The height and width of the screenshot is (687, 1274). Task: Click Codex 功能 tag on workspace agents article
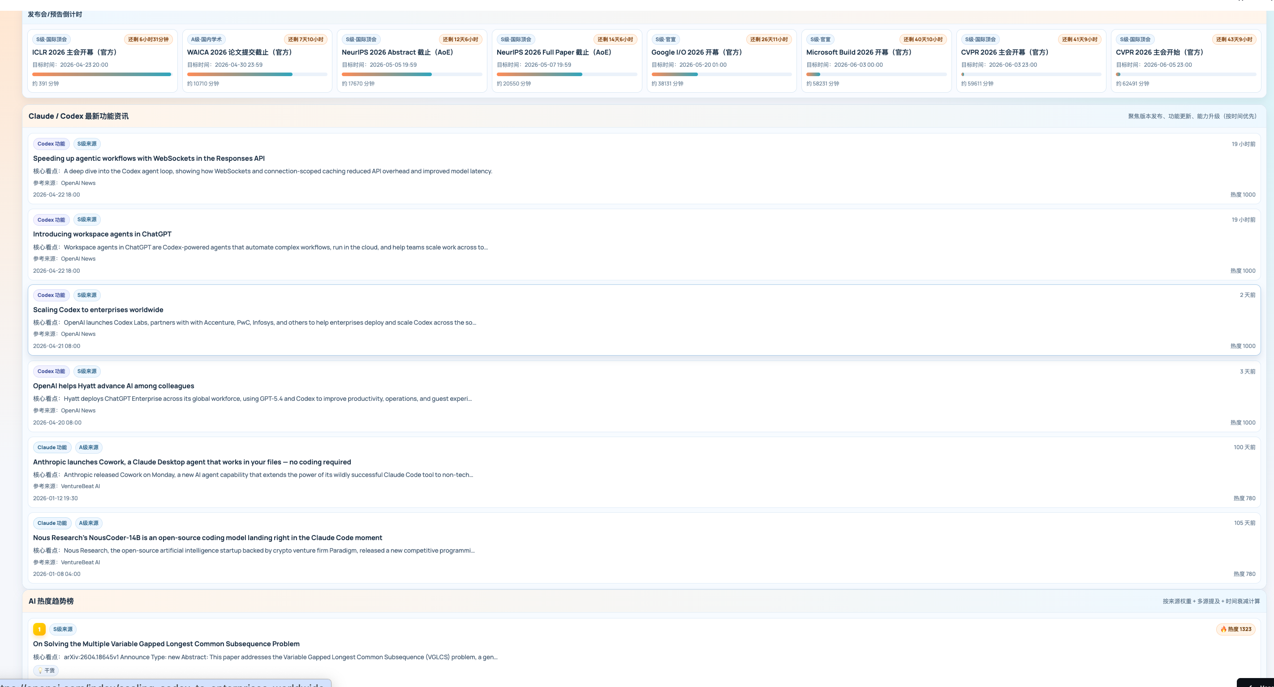[x=52, y=219]
